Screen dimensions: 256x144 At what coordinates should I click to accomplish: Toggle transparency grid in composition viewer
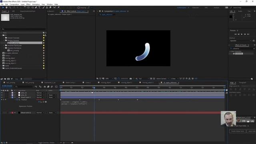[x=154, y=78]
